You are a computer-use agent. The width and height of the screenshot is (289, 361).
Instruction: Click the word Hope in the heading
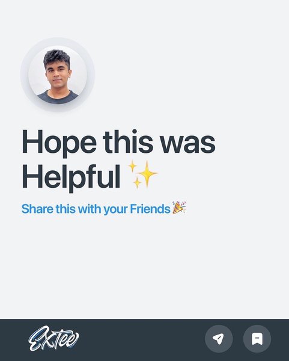coord(59,143)
